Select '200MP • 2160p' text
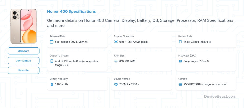Viewport: 244px width, 108px height. tap(129, 84)
